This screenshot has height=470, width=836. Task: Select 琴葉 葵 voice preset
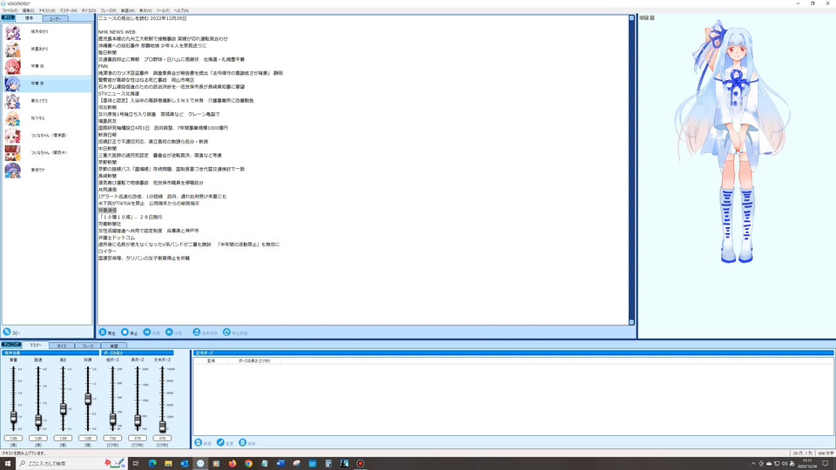[47, 84]
